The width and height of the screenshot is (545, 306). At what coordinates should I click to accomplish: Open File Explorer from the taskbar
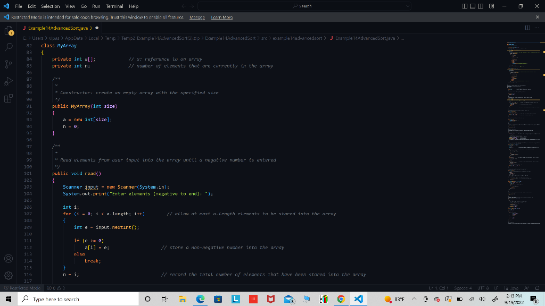pos(183,299)
